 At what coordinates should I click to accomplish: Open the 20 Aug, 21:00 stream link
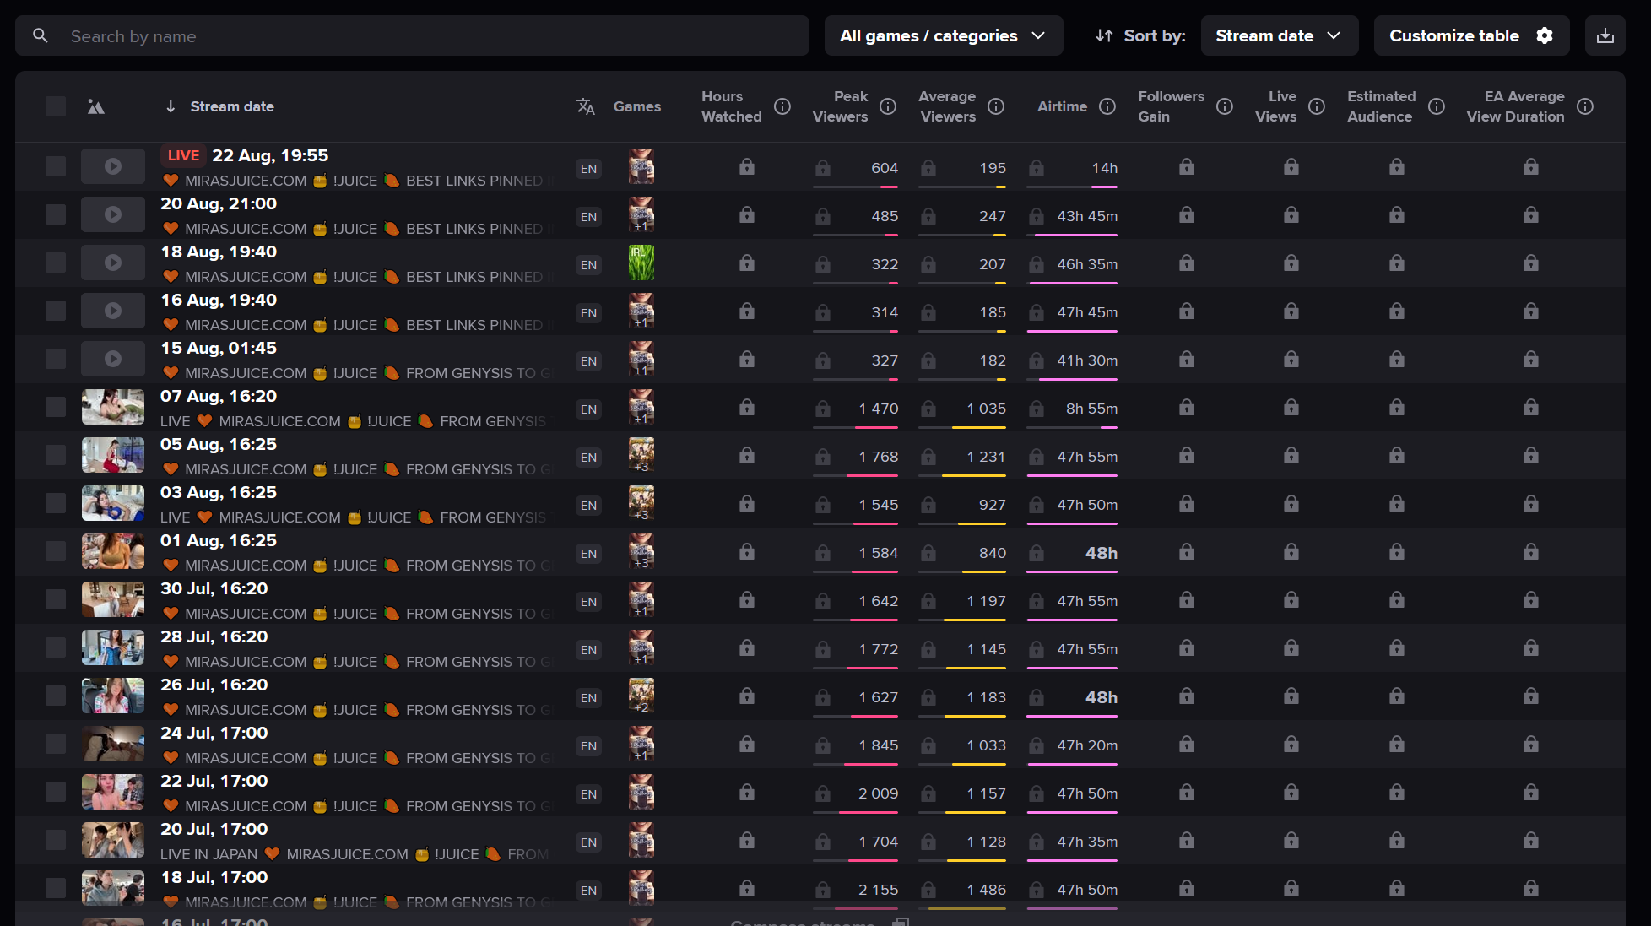219,203
